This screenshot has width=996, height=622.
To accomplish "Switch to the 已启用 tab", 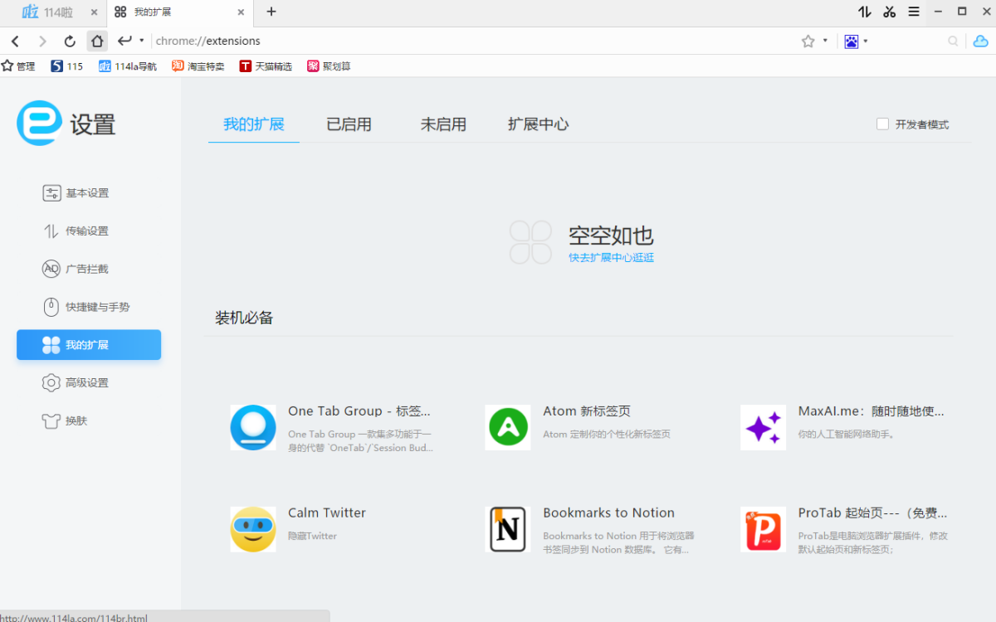I will tap(349, 124).
